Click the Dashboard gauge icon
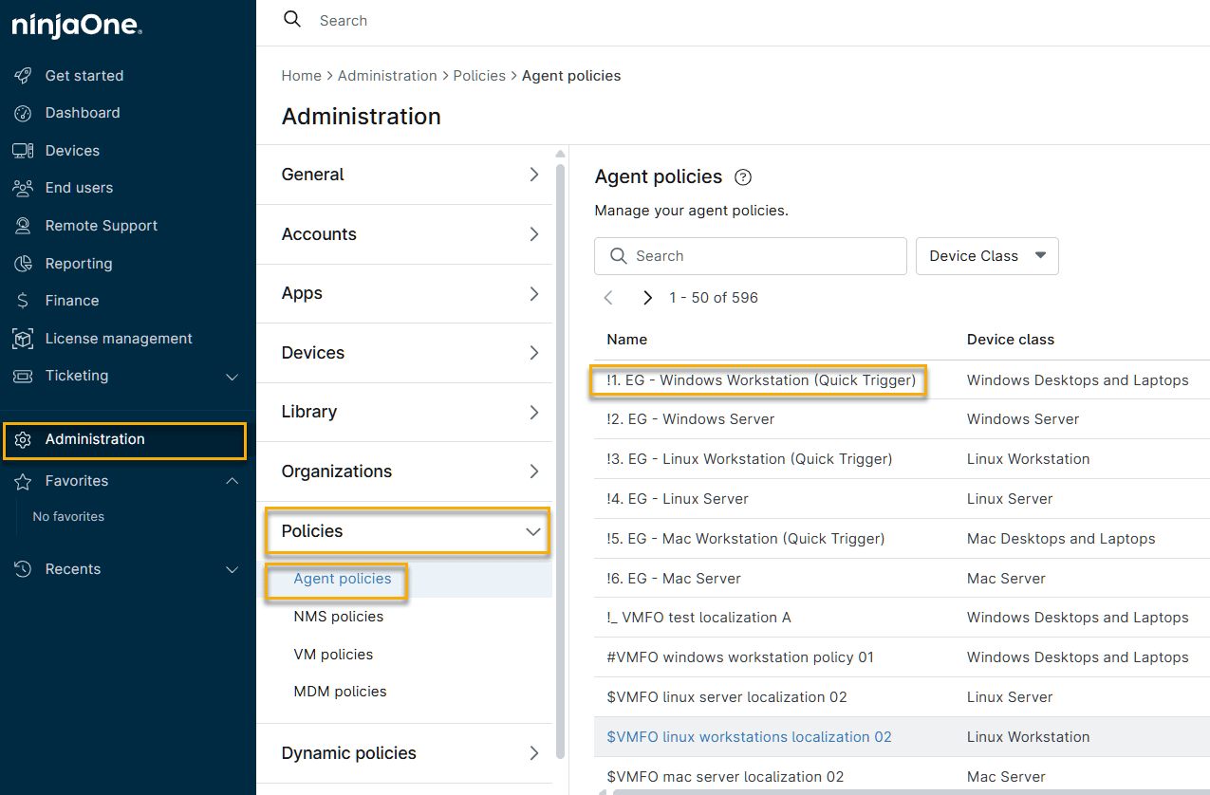1210x795 pixels. pos(23,113)
